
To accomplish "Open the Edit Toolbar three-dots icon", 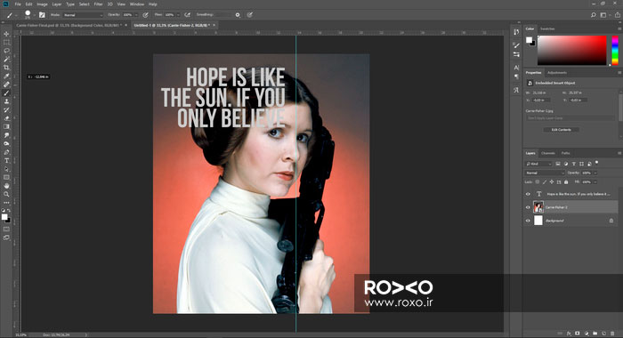I will pyautogui.click(x=6, y=203).
